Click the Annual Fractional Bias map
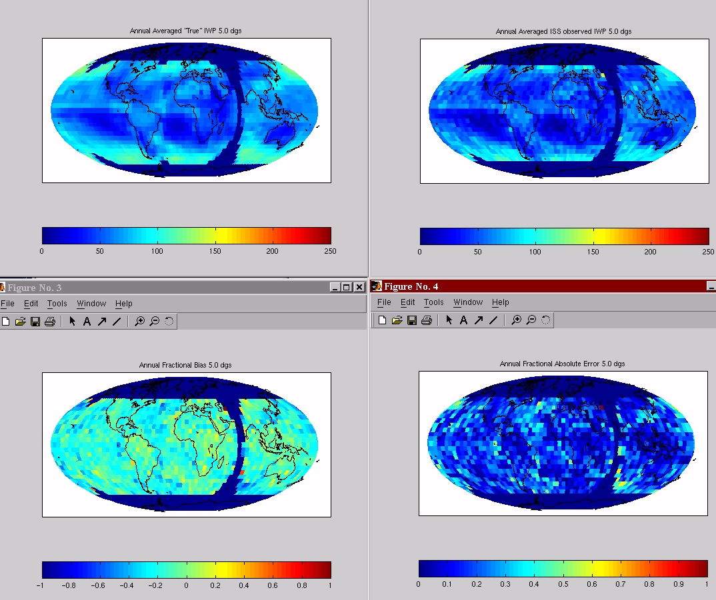This screenshot has width=716, height=600. click(x=186, y=445)
